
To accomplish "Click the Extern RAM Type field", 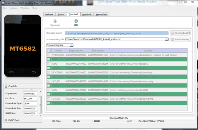I will pos(30,103).
